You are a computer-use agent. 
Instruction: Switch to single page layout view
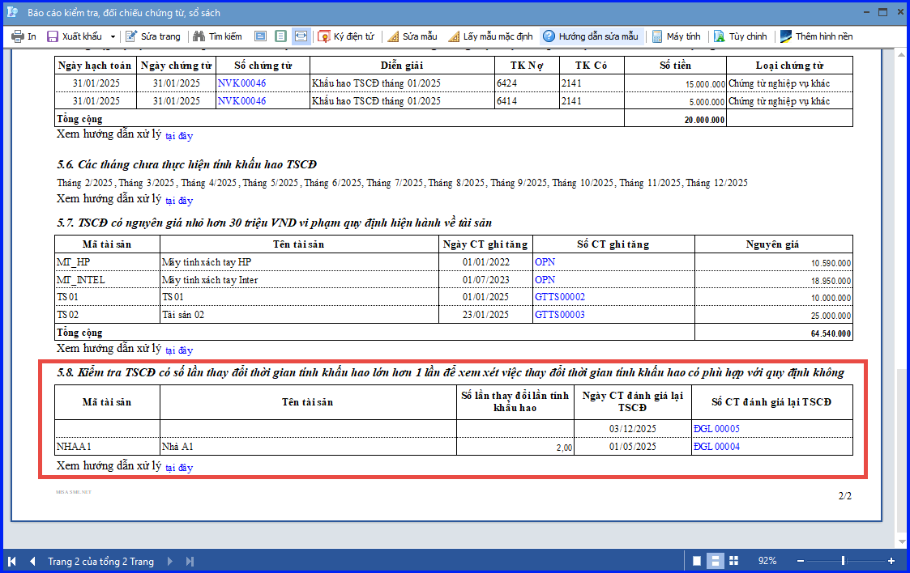(x=697, y=561)
